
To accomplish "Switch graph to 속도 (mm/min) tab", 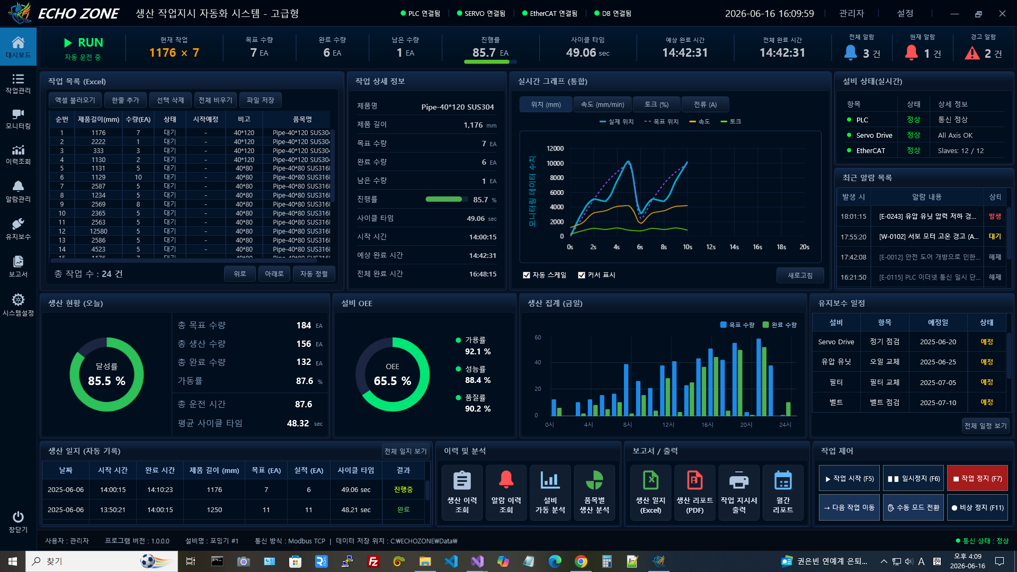I will click(602, 104).
